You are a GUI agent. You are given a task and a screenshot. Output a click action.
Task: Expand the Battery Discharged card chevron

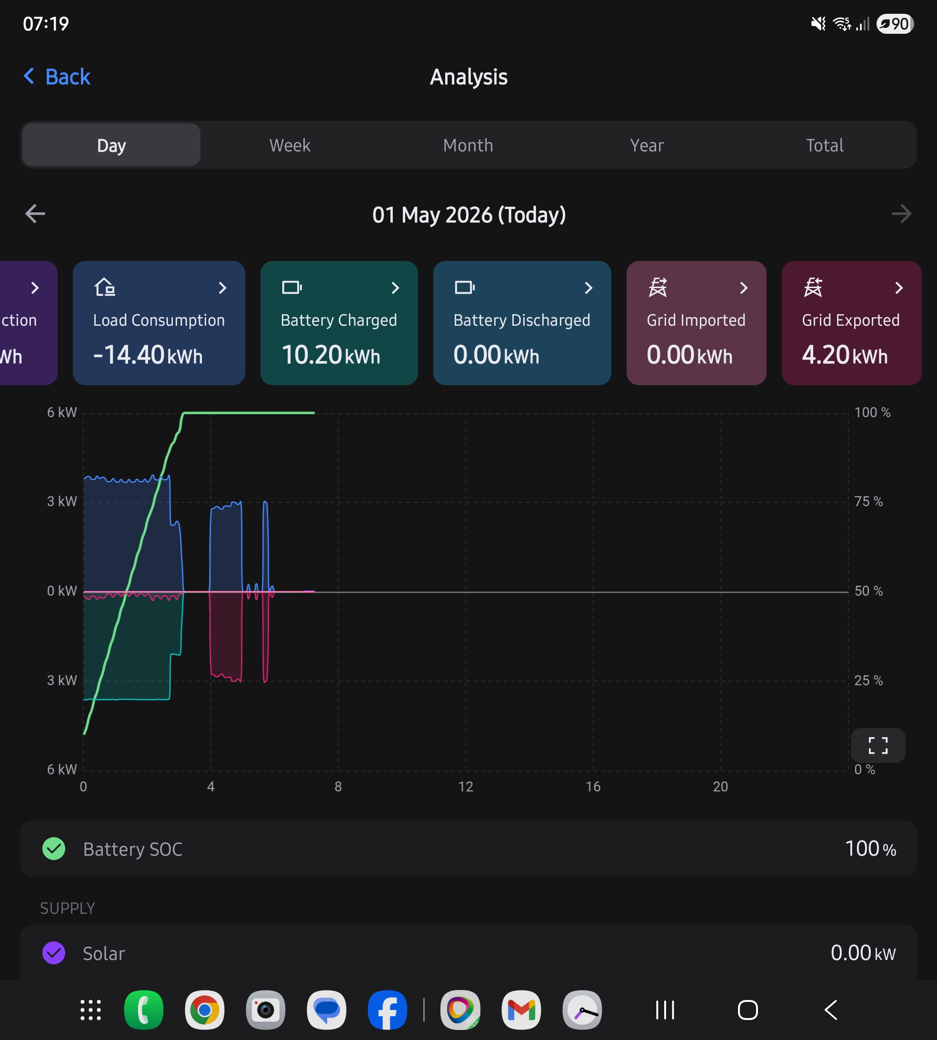pos(588,288)
